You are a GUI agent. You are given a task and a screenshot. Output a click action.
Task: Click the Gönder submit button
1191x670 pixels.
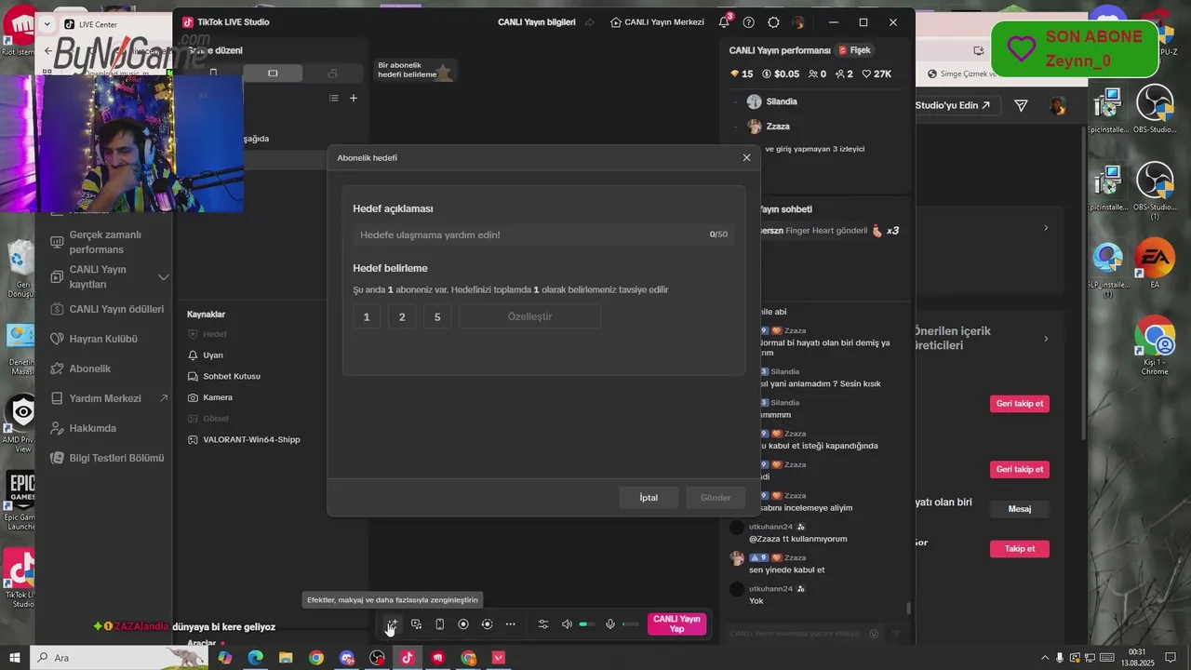tap(716, 498)
